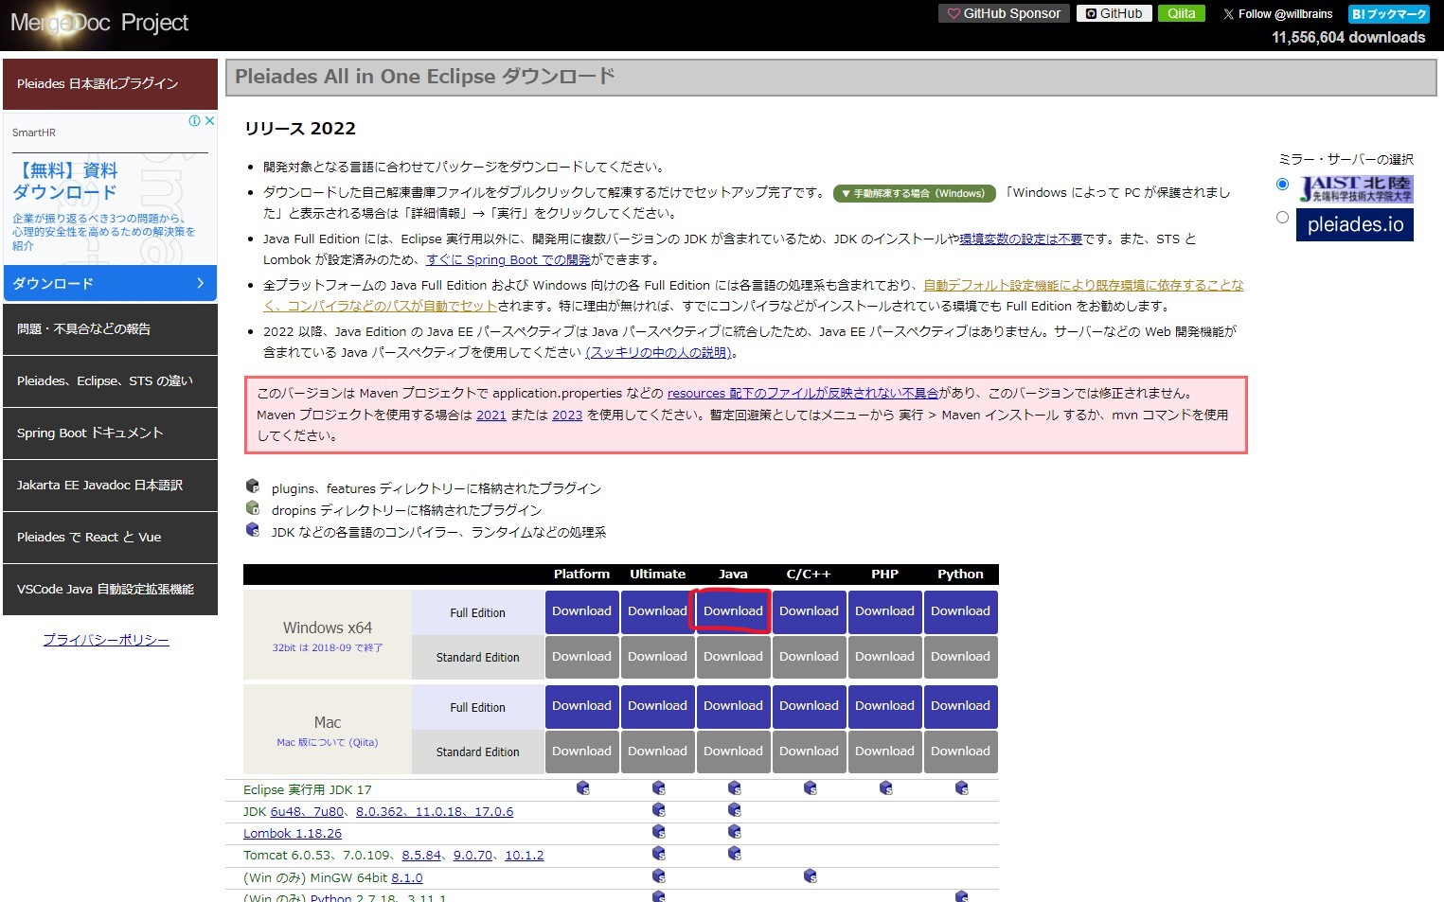Click the Hatena B! bookmark button
The width and height of the screenshot is (1444, 902).
coord(1388,14)
